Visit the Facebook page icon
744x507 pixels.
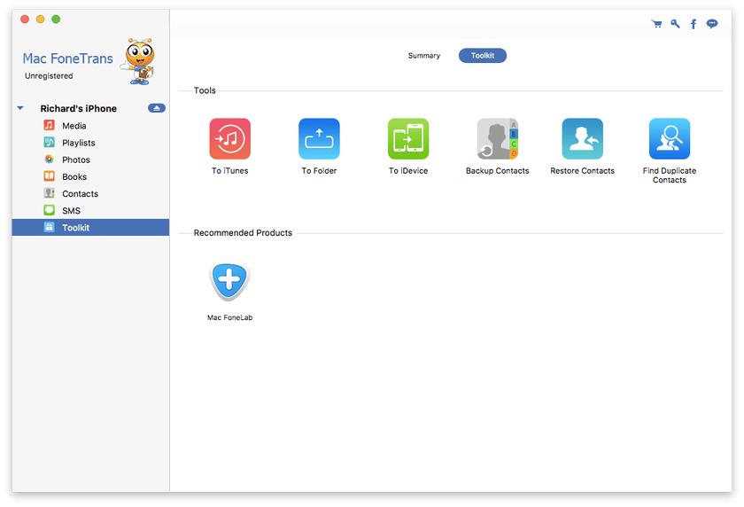(694, 24)
